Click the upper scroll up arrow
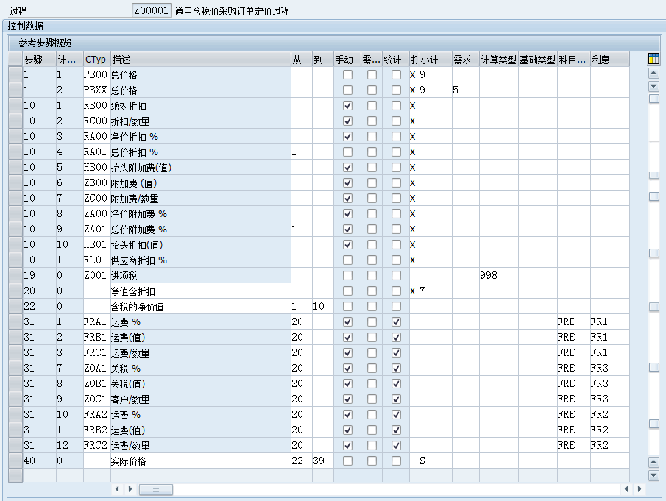Viewport: 666px width, 501px height. pyautogui.click(x=653, y=73)
